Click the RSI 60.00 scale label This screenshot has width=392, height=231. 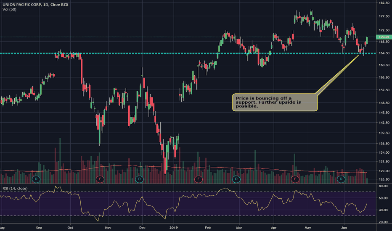pos(383,198)
